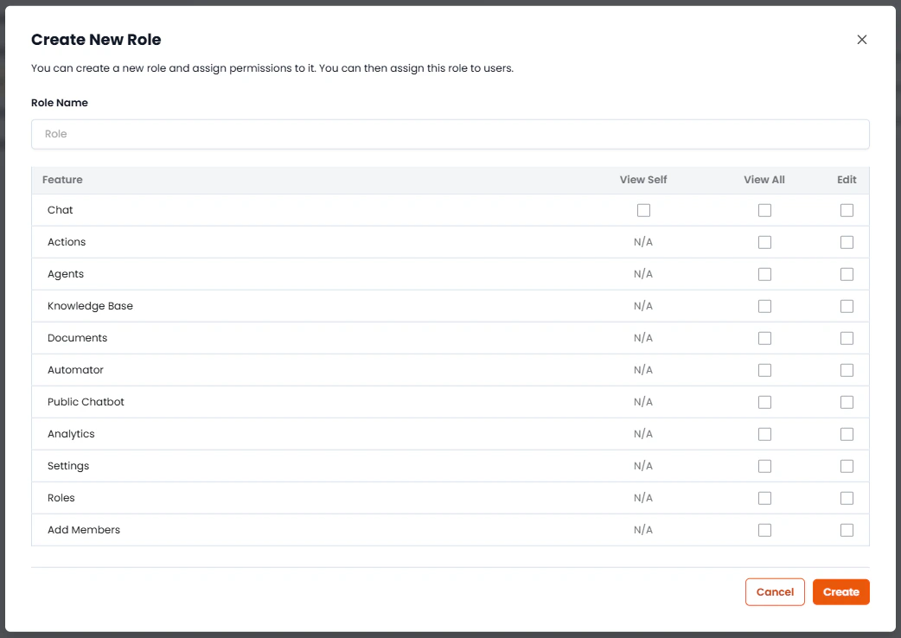Check View All for Actions
Viewport: 901px width, 638px height.
point(764,242)
